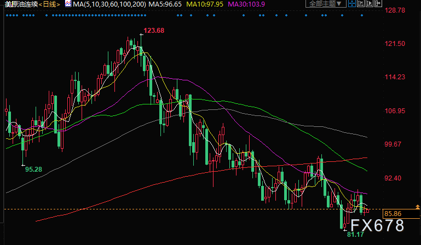Click the 99.67 axis price
This screenshot has width=421, height=245.
pyautogui.click(x=393, y=144)
